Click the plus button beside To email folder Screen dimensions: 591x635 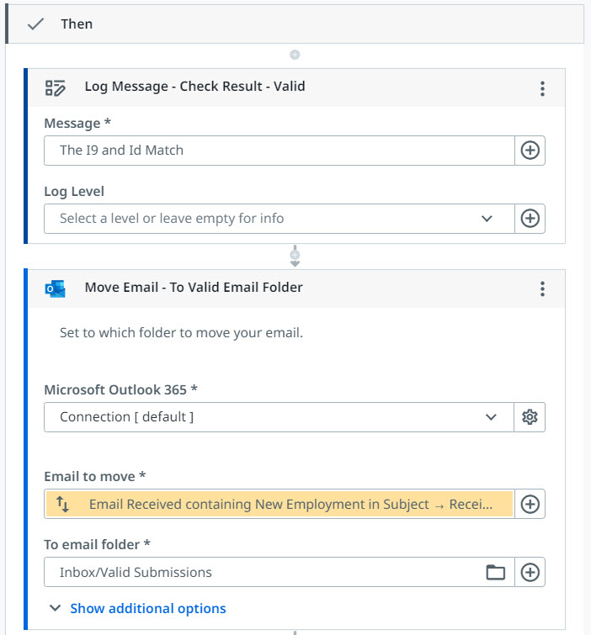point(530,573)
